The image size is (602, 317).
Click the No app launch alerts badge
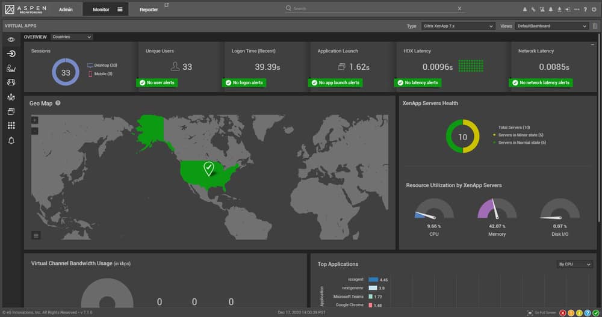pyautogui.click(x=335, y=82)
